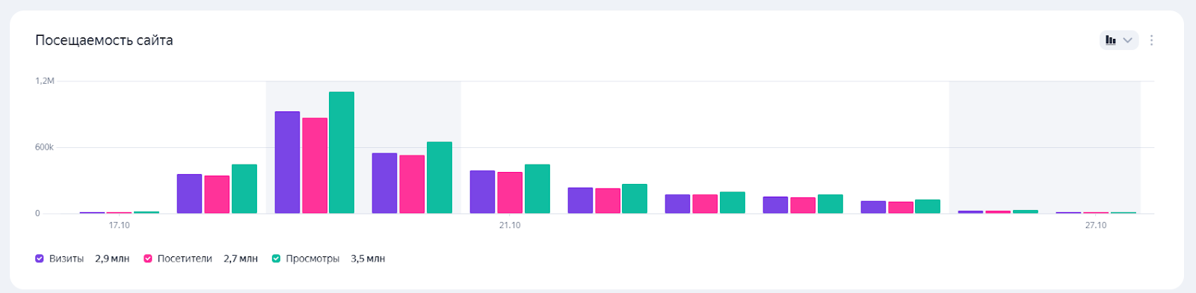Click the Посетители legend label

pos(185,259)
